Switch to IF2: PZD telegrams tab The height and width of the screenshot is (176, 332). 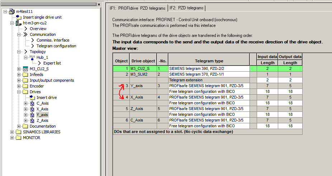(x=186, y=8)
